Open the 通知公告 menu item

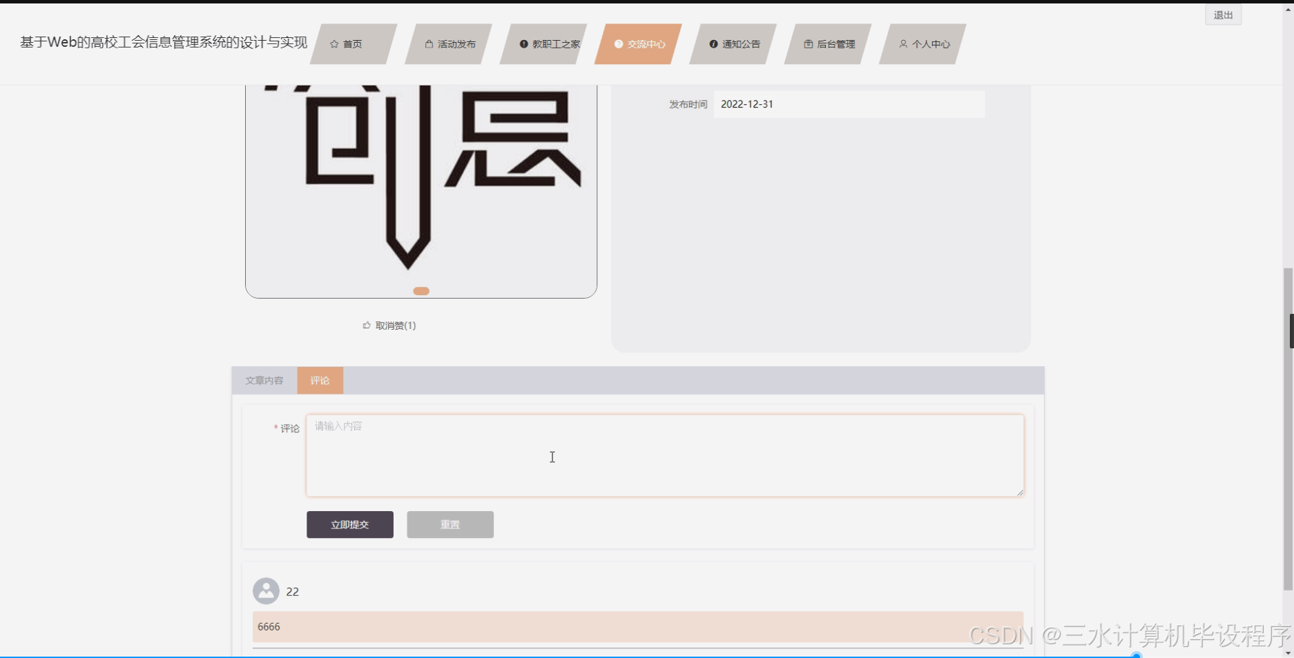coord(733,44)
